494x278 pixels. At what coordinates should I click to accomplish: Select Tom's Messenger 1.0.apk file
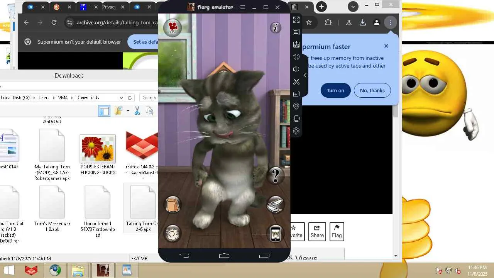[x=52, y=208]
